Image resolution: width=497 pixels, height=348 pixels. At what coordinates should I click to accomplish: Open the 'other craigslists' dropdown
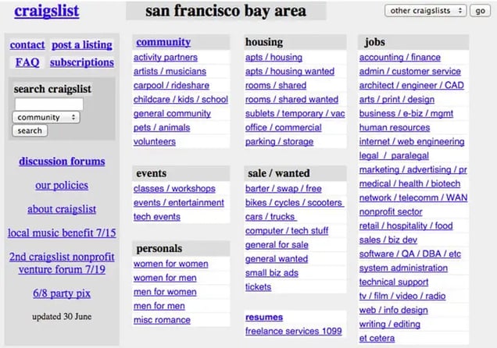425,11
